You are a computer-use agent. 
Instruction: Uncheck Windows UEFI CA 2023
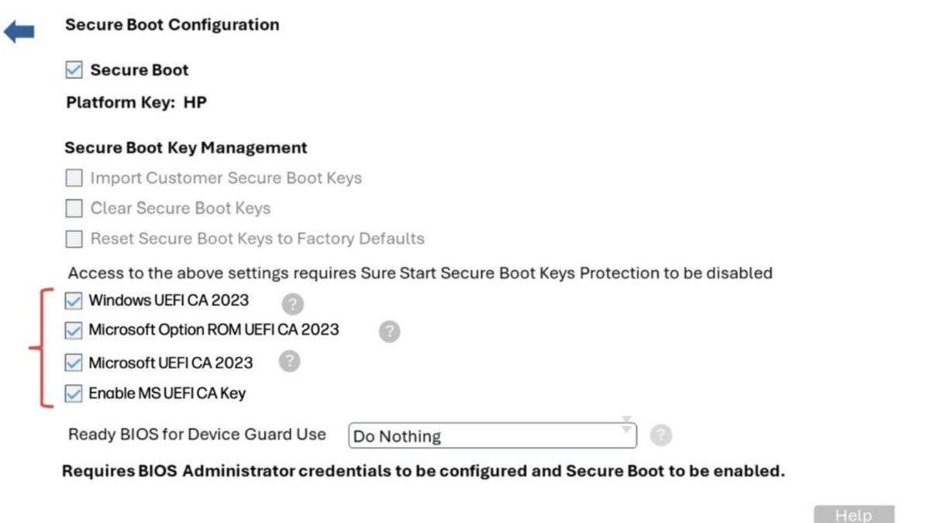(74, 301)
